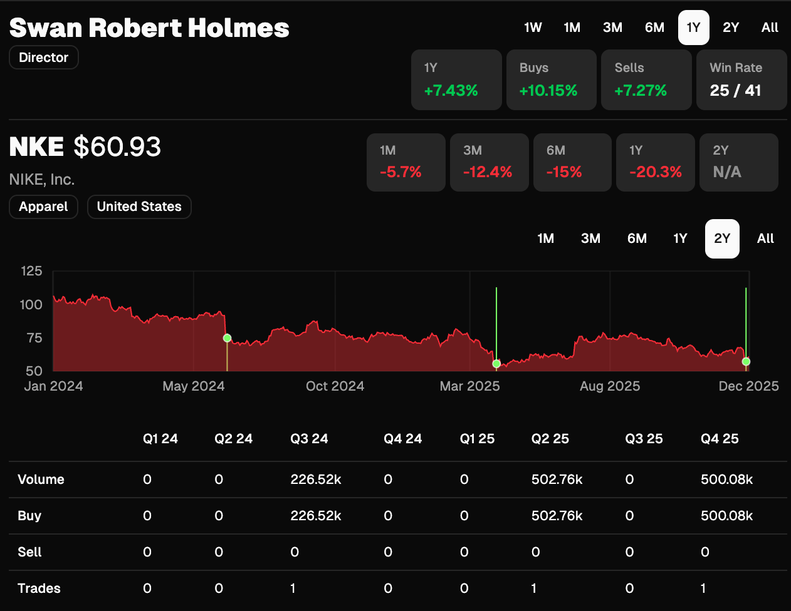The height and width of the screenshot is (611, 791).
Task: Click the stock 6M -15% card
Action: 572,162
